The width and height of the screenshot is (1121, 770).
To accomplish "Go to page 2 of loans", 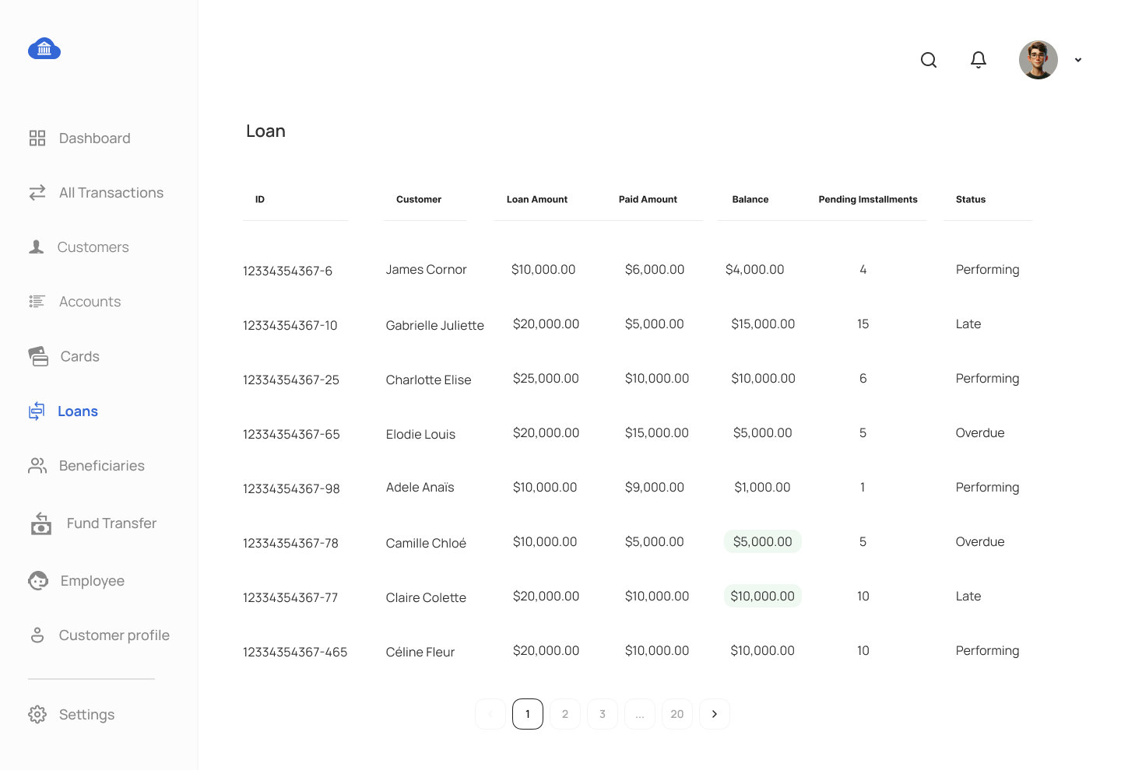I will coord(565,714).
